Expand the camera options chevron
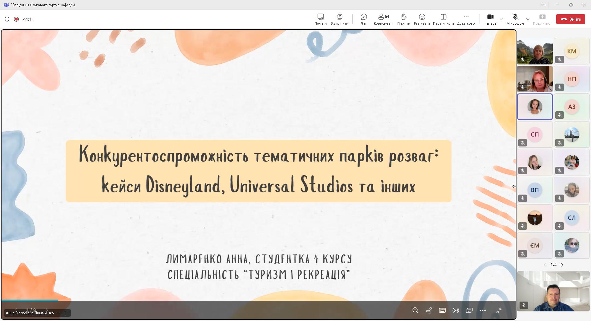This screenshot has height=321, width=591. coord(501,19)
